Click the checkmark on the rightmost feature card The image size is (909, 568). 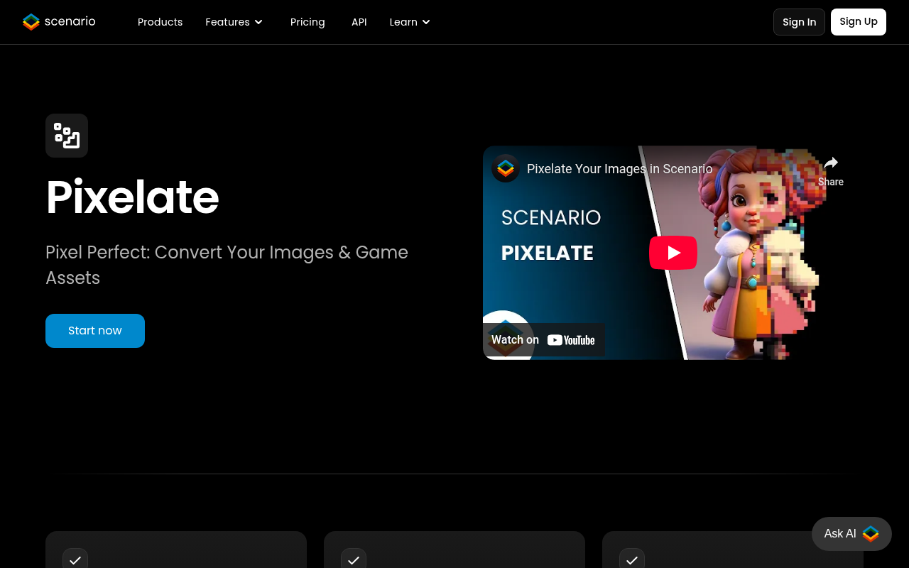(x=632, y=561)
